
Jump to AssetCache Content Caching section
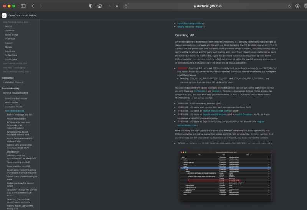click(x=21, y=171)
